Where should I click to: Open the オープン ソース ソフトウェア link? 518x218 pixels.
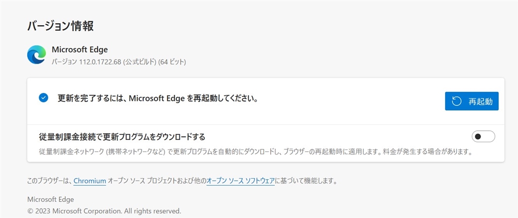tap(240, 180)
